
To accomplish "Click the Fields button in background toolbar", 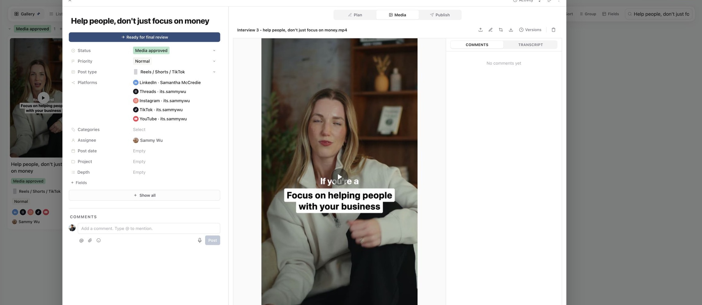I will (x=610, y=14).
